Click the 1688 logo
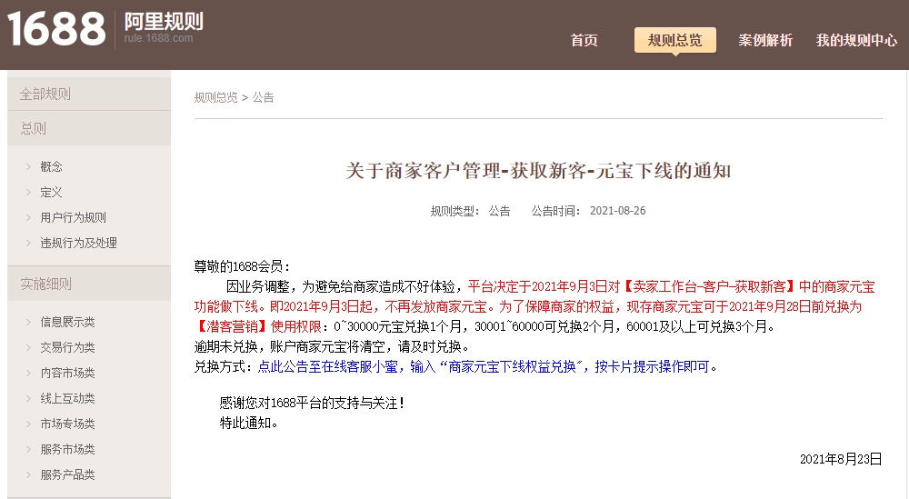Screen dimensions: 909x499 56,29
